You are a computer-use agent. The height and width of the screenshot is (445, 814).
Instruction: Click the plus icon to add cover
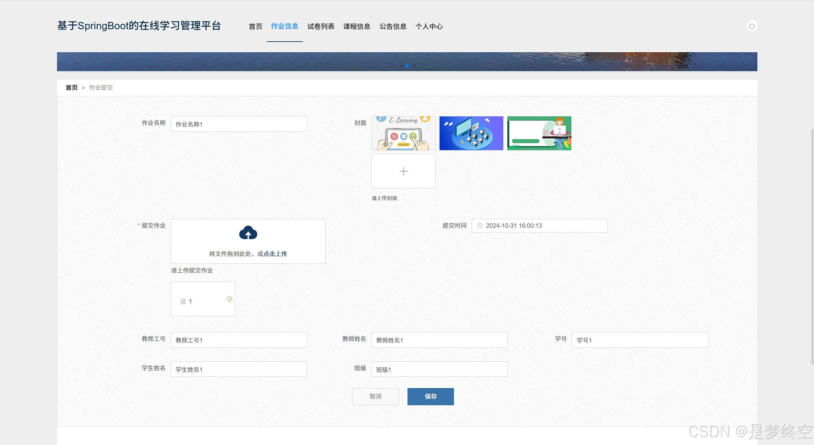pyautogui.click(x=403, y=171)
